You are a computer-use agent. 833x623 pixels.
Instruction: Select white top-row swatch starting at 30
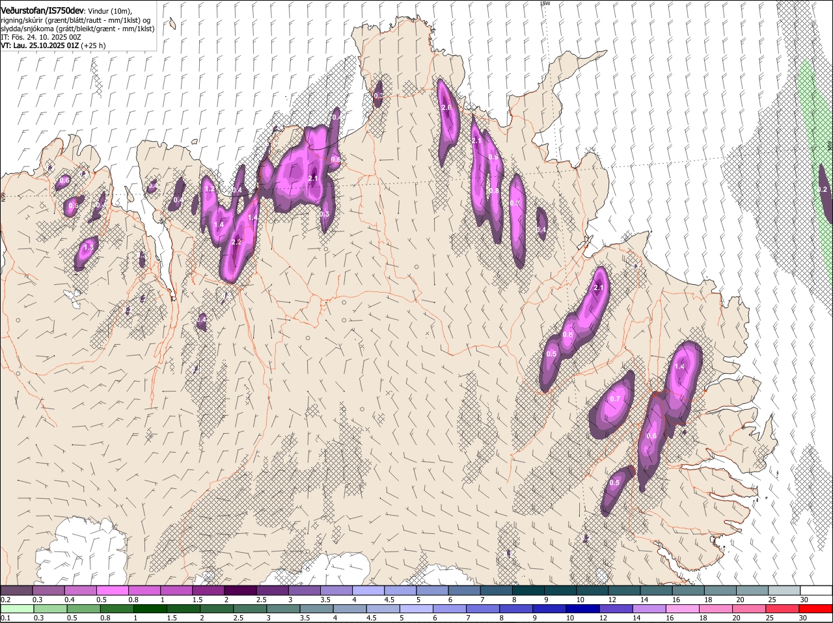pyautogui.click(x=816, y=590)
